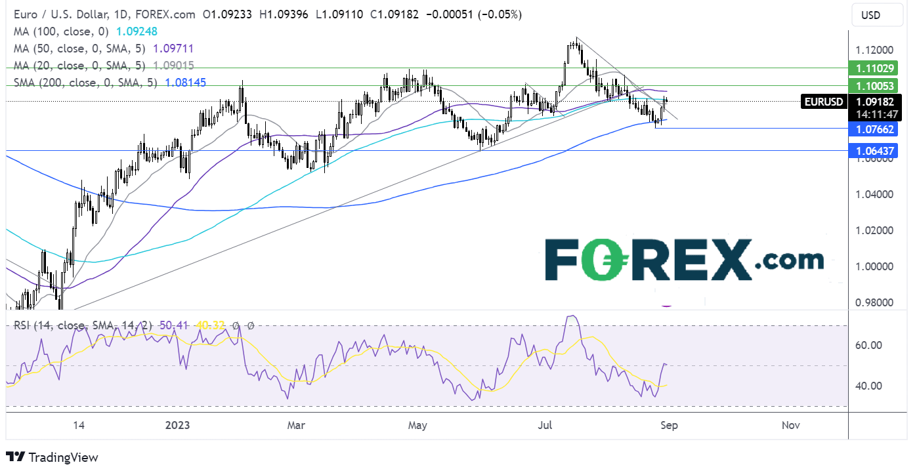This screenshot has width=917, height=471.
Task: Click the 1.09711 MA 50 value
Action: point(173,49)
